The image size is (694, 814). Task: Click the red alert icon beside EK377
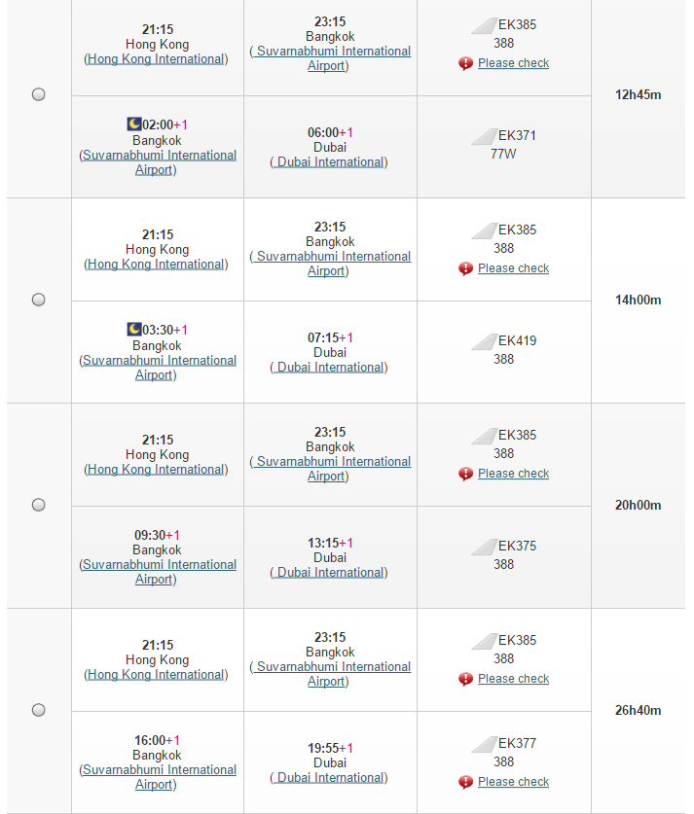[465, 782]
